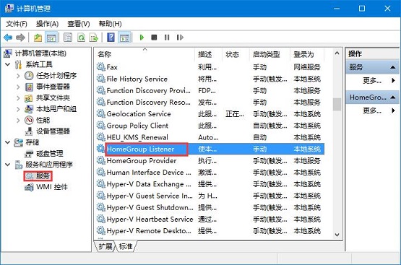Screen dimensions: 401x265
Task: Sort by the 登录为 column header
Action: pyautogui.click(x=307, y=54)
